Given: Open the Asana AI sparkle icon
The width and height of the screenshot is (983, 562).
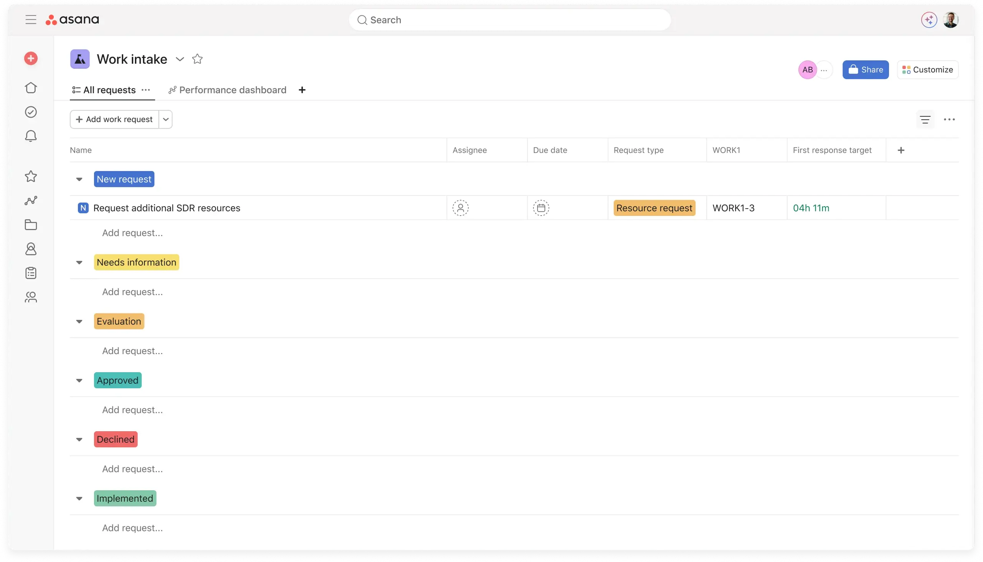Looking at the screenshot, I should coord(928,20).
